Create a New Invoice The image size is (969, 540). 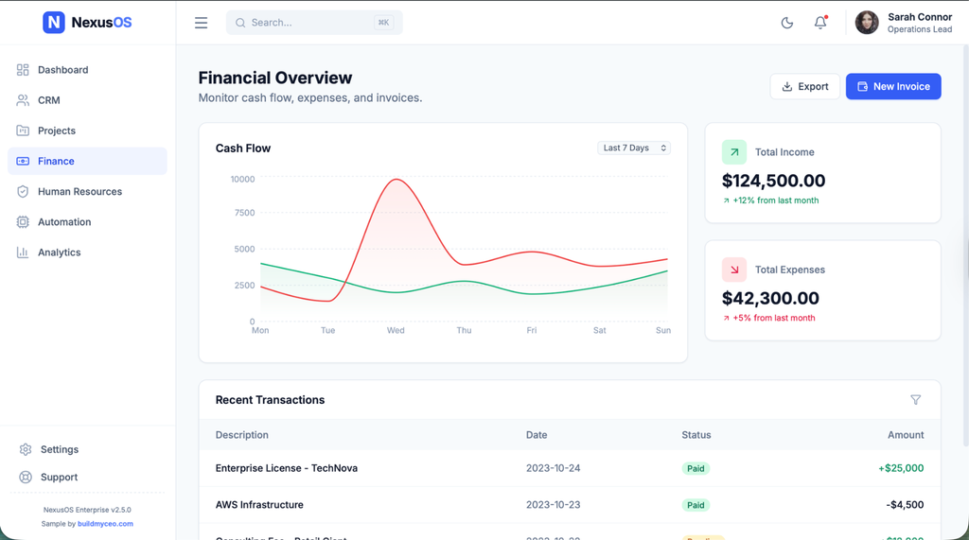(x=892, y=86)
